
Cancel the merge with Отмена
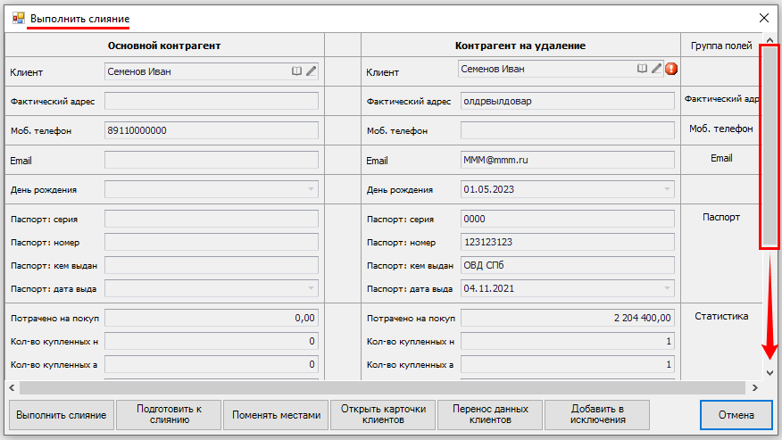tap(736, 415)
